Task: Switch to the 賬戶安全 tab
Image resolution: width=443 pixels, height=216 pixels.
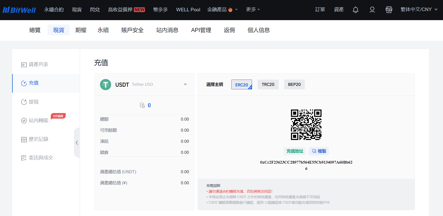Action: coord(132,30)
